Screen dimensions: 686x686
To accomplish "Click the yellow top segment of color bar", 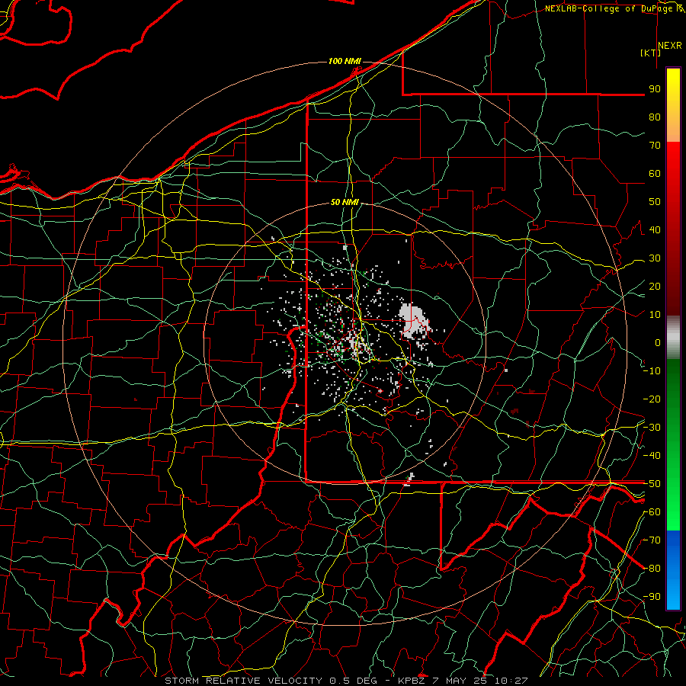I will 673,104.
